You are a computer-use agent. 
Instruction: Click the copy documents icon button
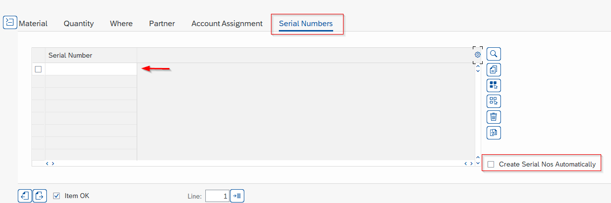click(x=494, y=69)
